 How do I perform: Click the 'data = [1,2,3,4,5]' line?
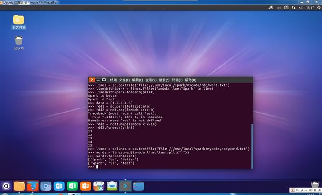point(110,103)
